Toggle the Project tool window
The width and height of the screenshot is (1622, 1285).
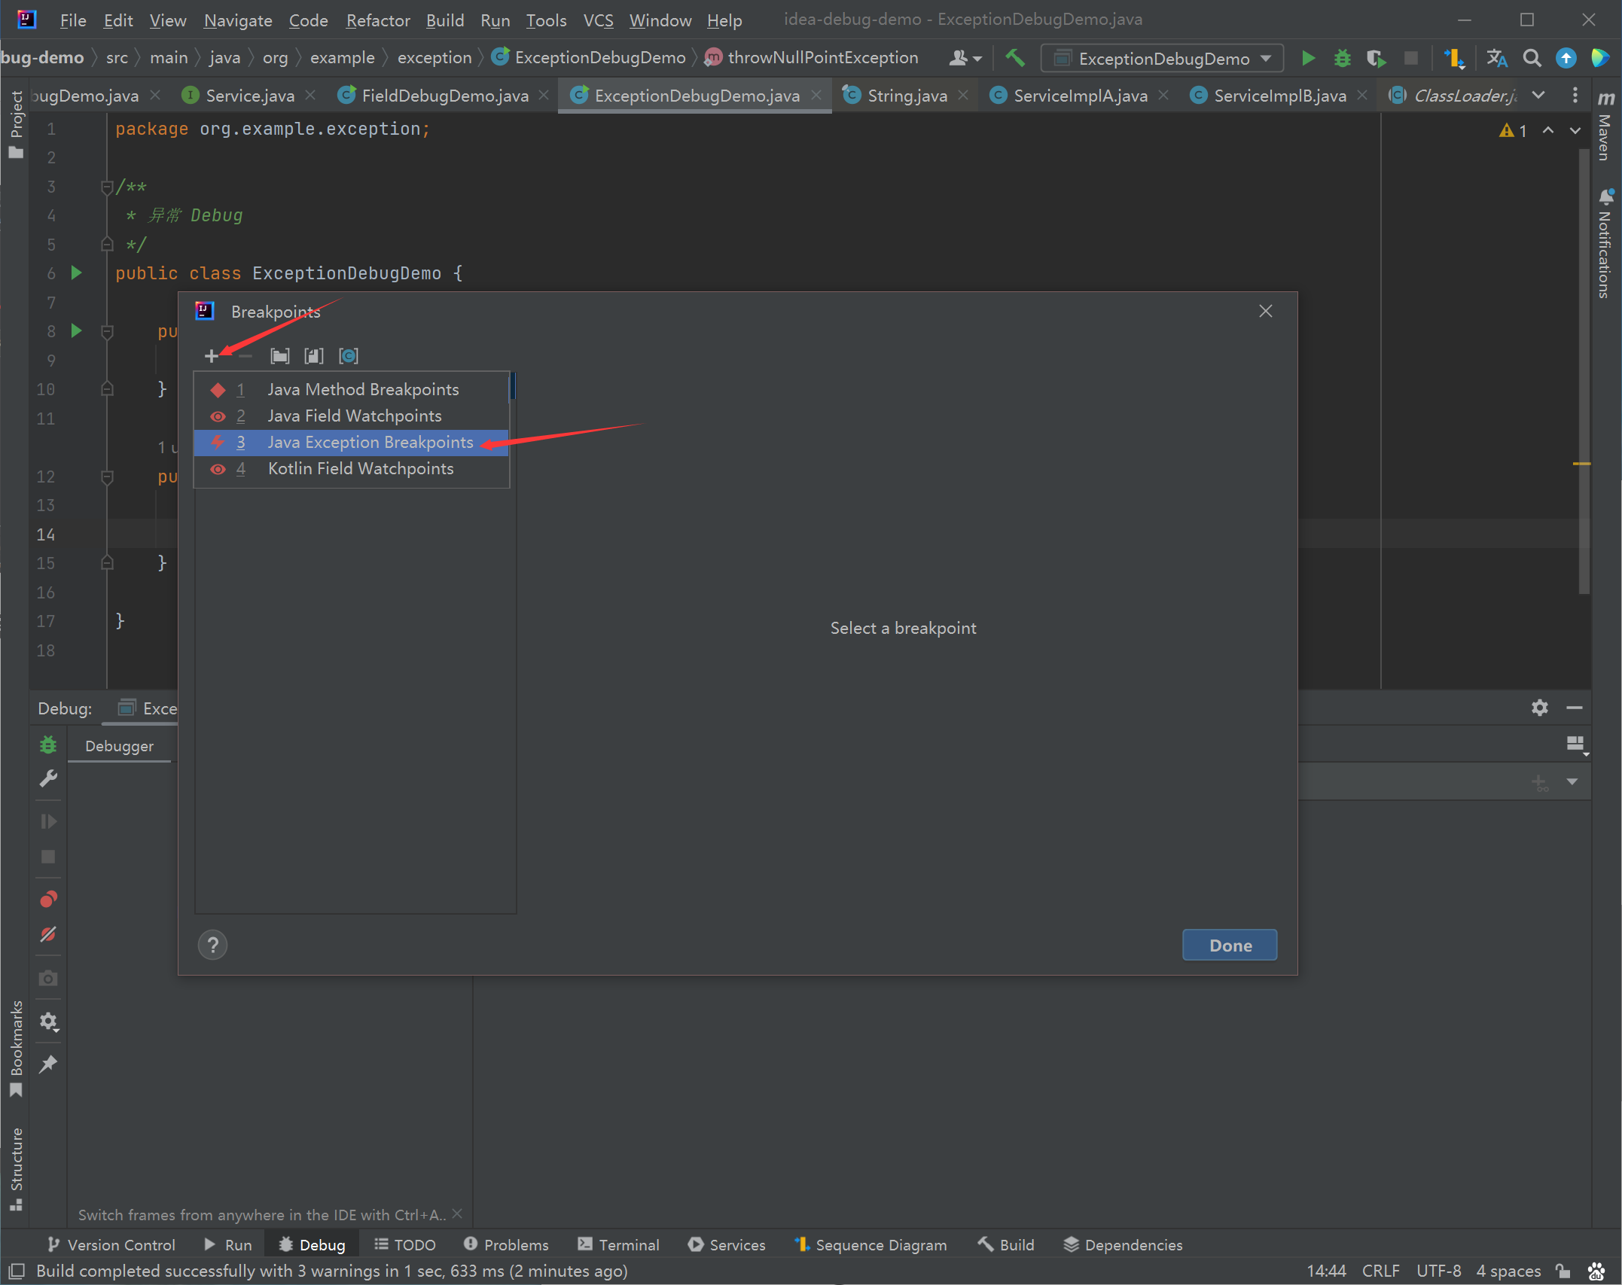coord(16,124)
